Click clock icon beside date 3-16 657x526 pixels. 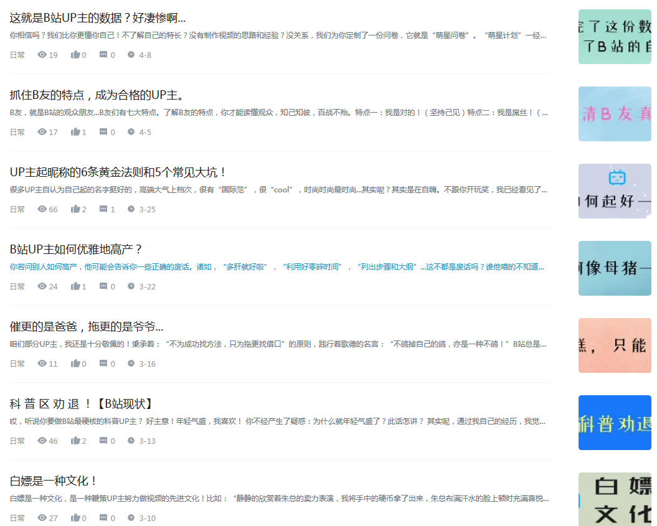131,363
